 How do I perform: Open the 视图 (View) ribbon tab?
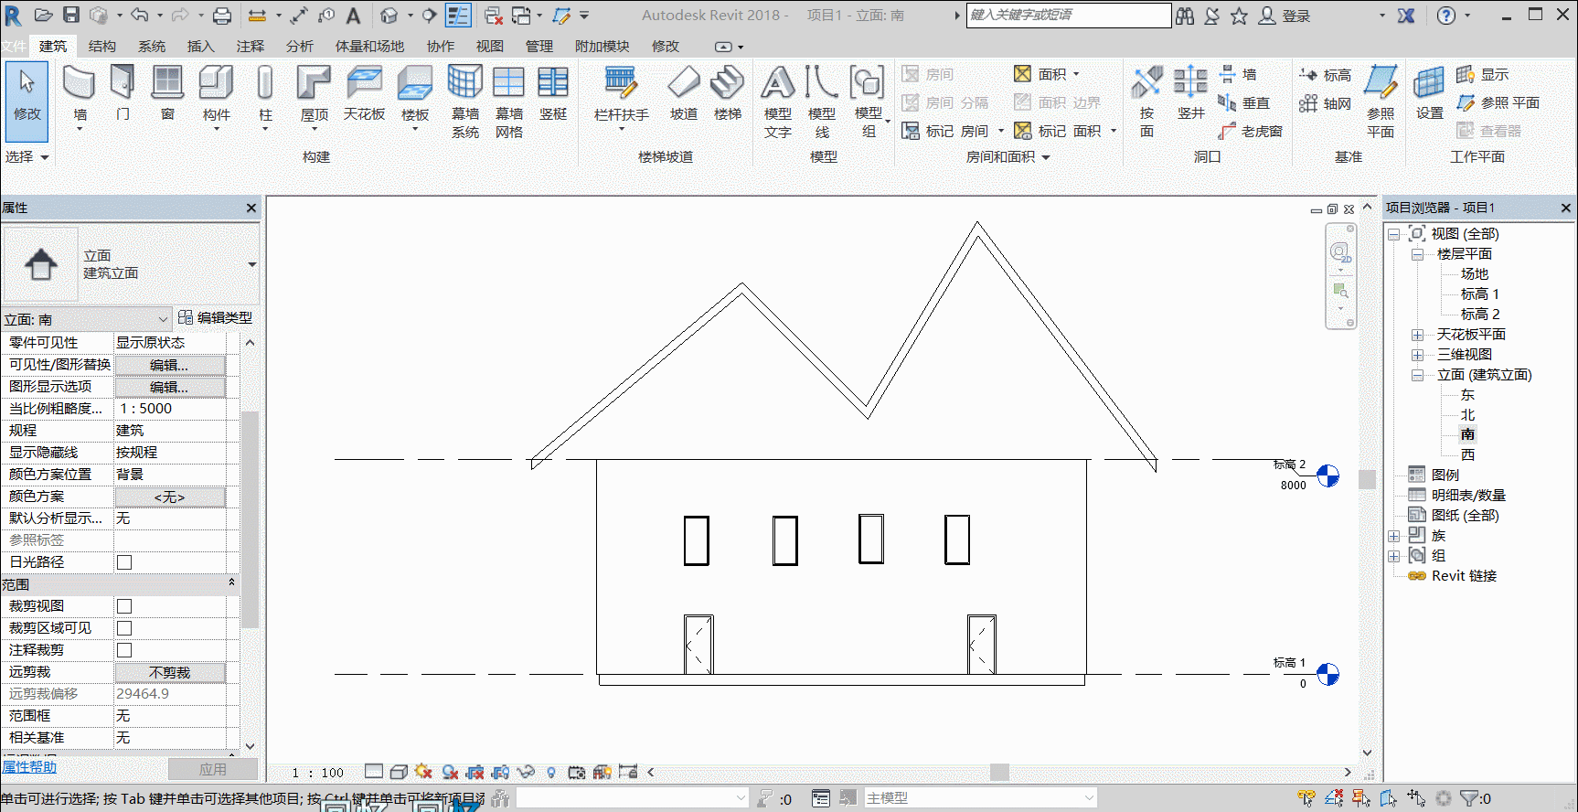coord(489,46)
